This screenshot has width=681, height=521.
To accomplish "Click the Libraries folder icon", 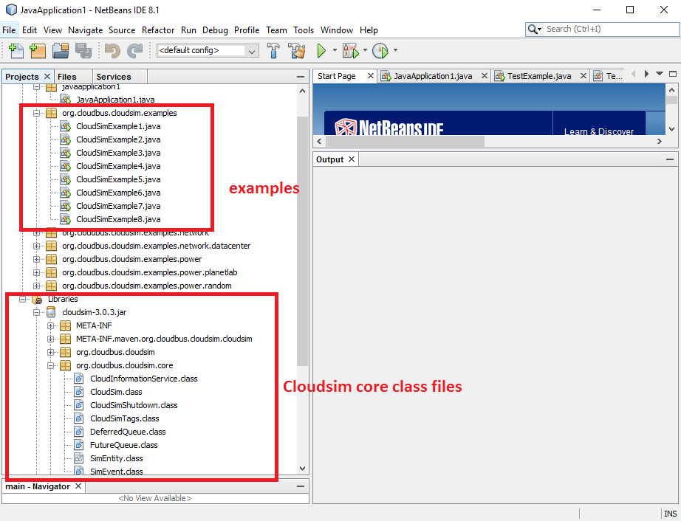I will (38, 300).
